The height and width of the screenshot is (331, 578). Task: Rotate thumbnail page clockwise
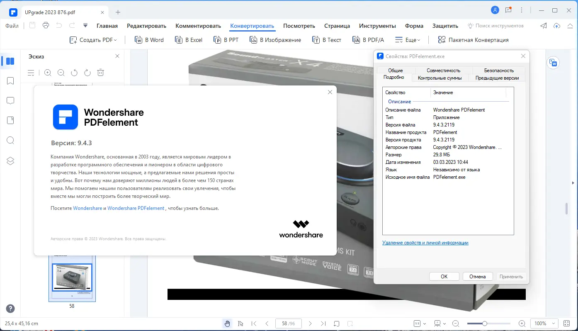87,73
